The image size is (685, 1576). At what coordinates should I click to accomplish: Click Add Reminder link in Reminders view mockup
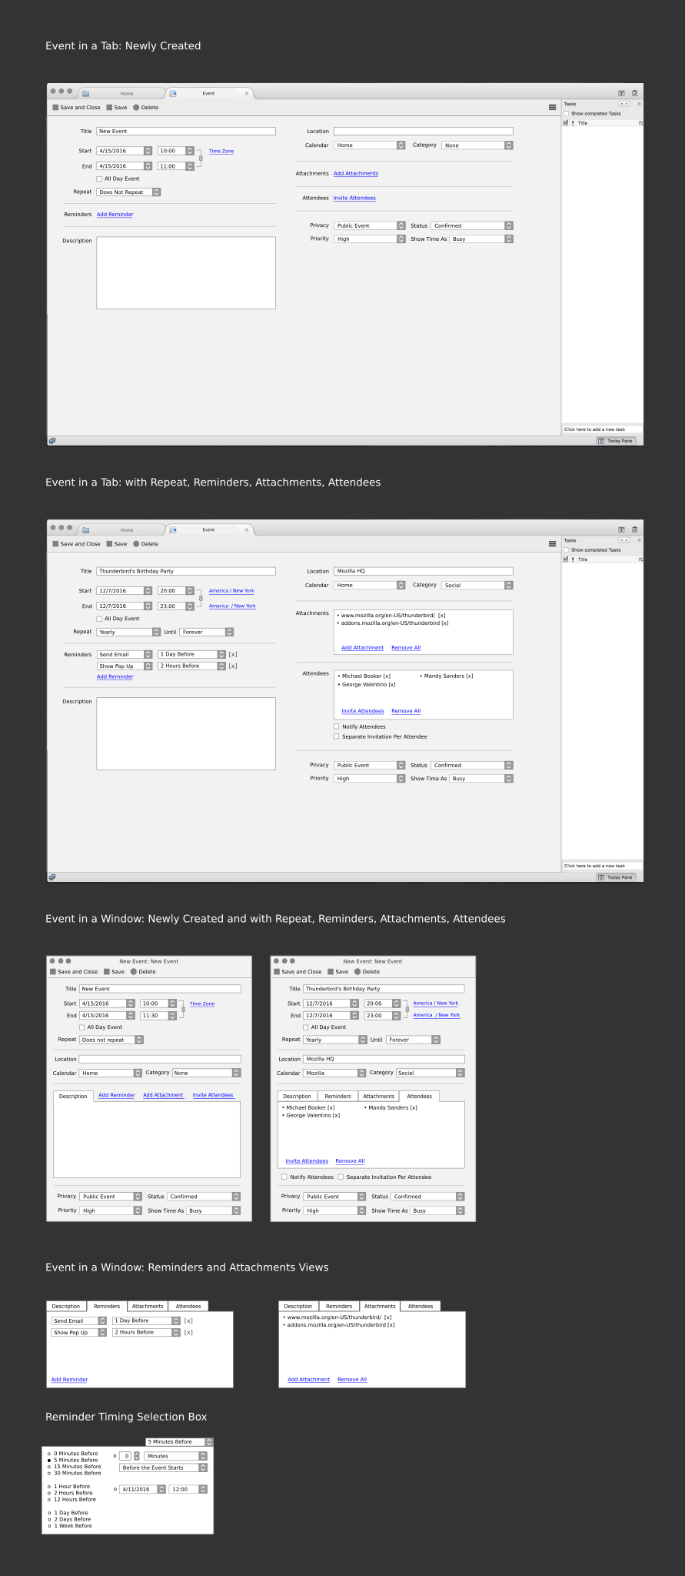coord(69,1380)
